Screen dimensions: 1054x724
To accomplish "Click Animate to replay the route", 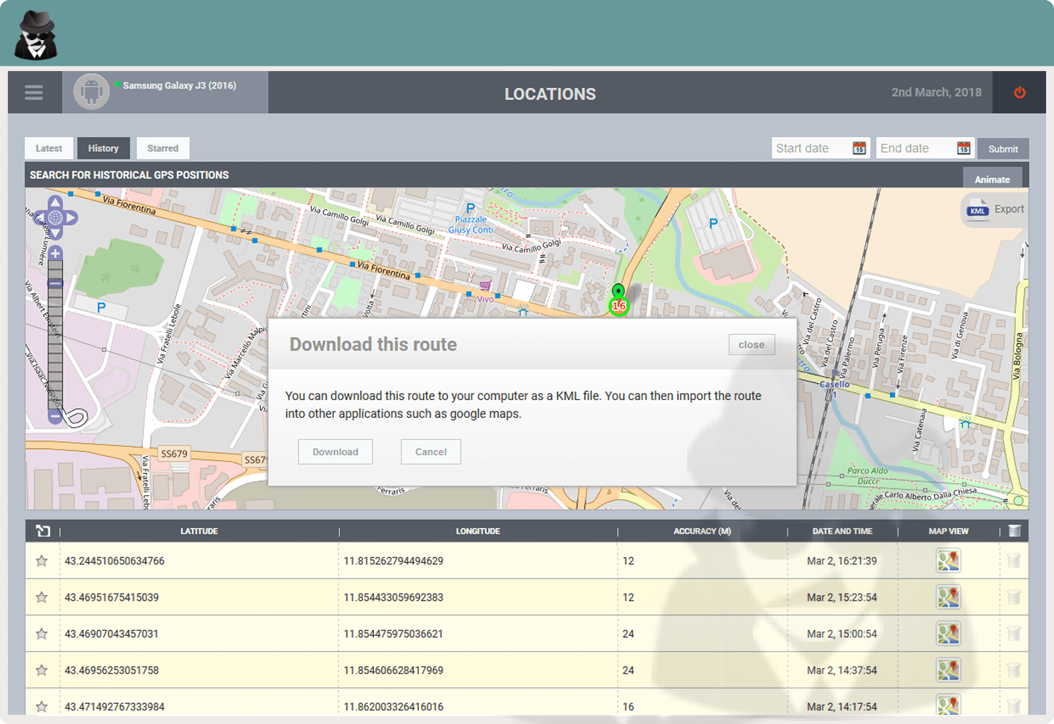I will pyautogui.click(x=992, y=179).
